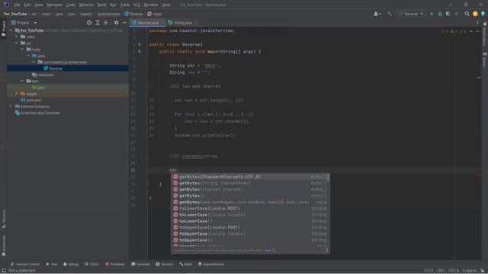Toggle Maven panel on right stripe
The height and width of the screenshot is (274, 488).
[485, 60]
